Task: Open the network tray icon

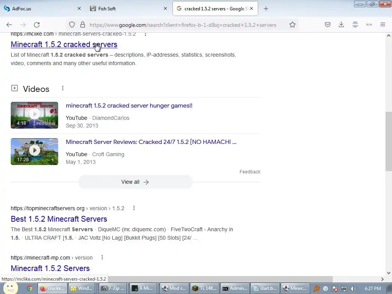Action: tap(344, 289)
